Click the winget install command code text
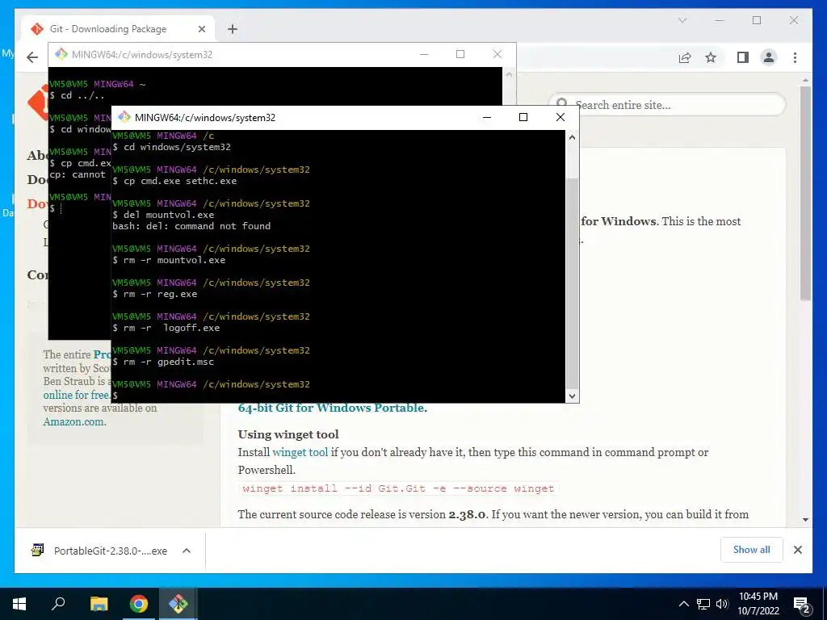This screenshot has width=827, height=620. [398, 488]
